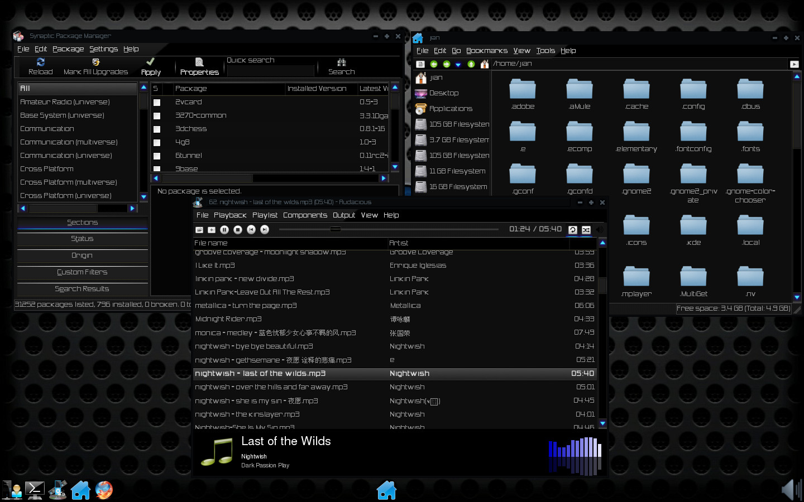The height and width of the screenshot is (502, 804).
Task: Tick the checkbox for package 3dchess
Action: [157, 129]
